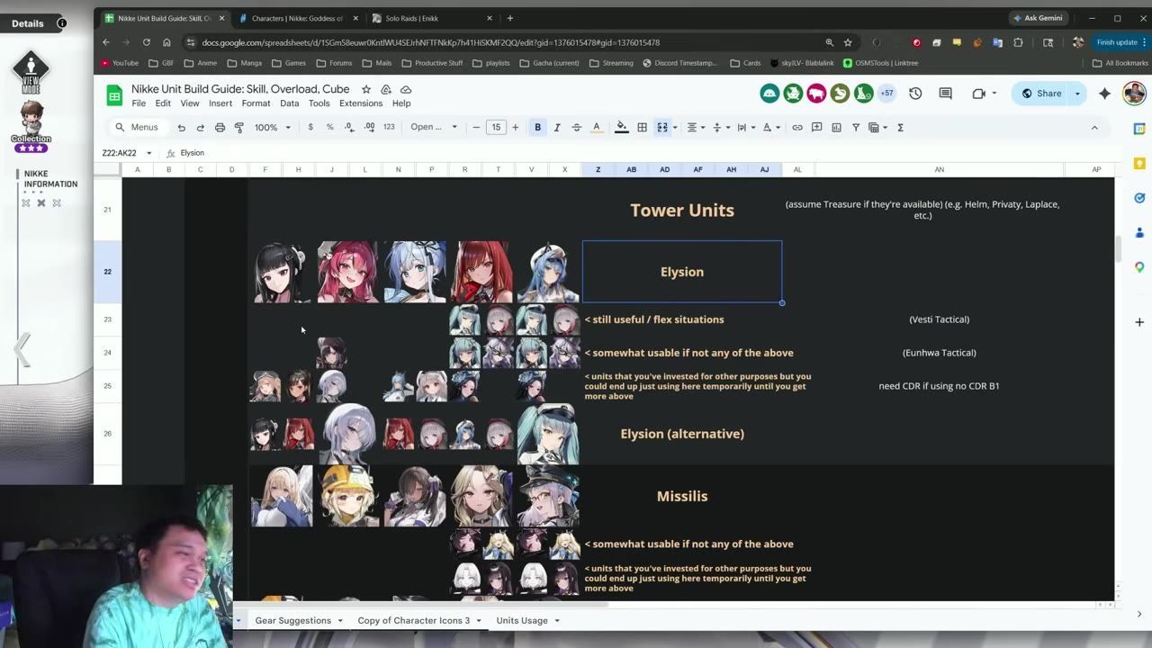Image resolution: width=1152 pixels, height=648 pixels.
Task: Open fill color picker
Action: tap(621, 128)
